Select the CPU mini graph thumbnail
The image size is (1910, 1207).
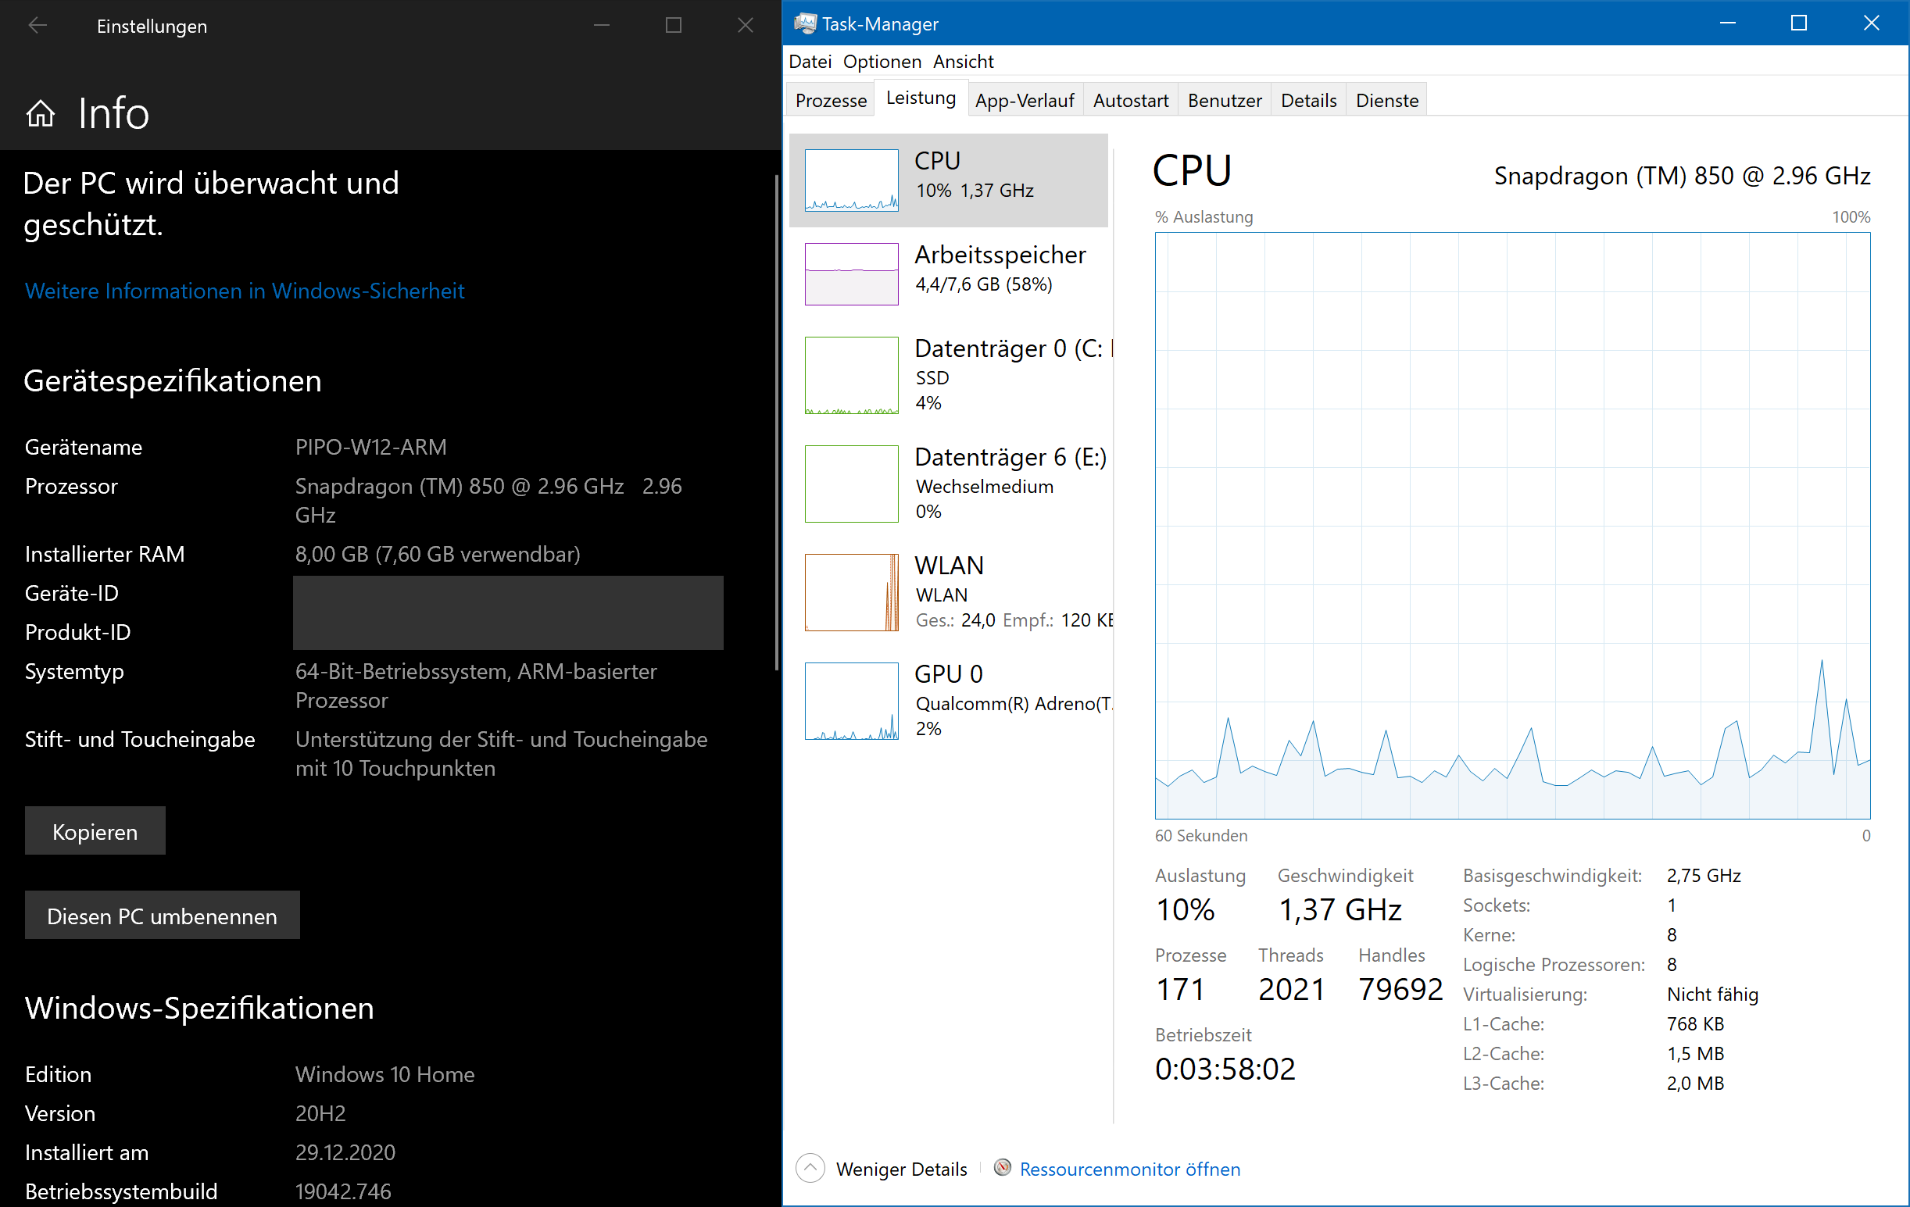click(851, 180)
